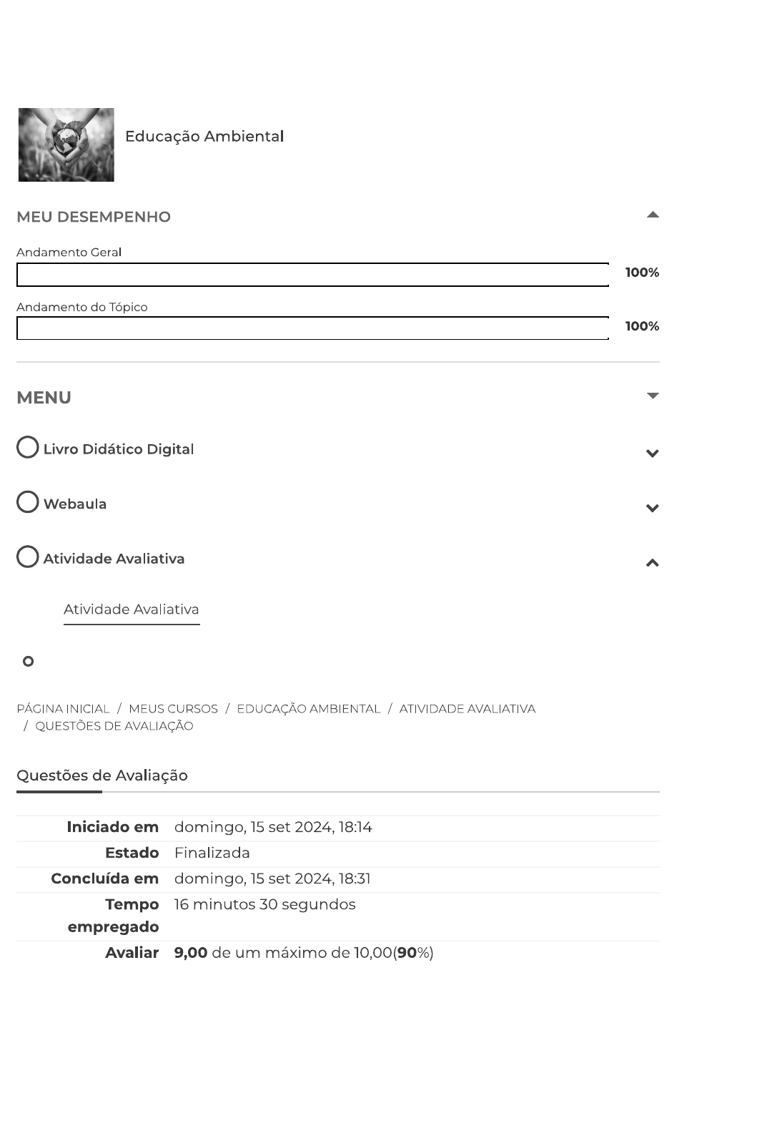Open Educação Ambiental breadcrumb link
772x1126 pixels.
click(308, 709)
